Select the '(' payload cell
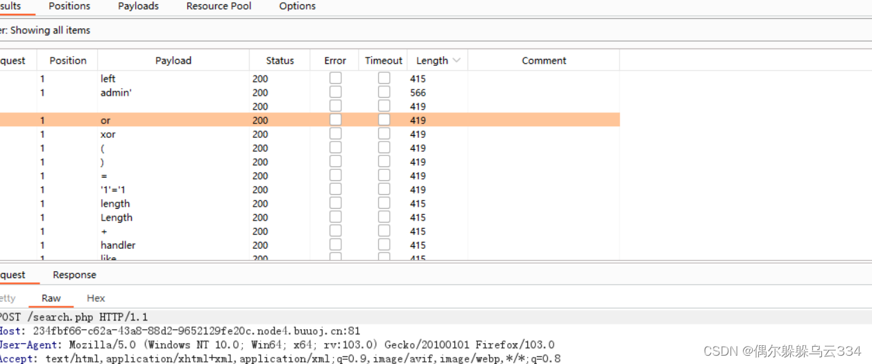The width and height of the screenshot is (872, 364). 173,148
